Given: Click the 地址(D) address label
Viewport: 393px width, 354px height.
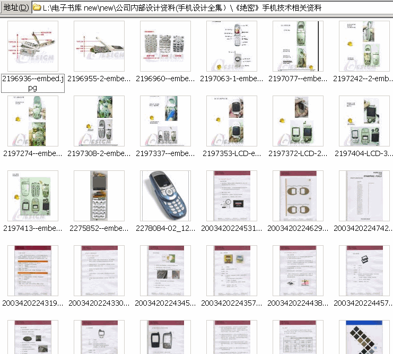Looking at the screenshot, I should tap(15, 8).
